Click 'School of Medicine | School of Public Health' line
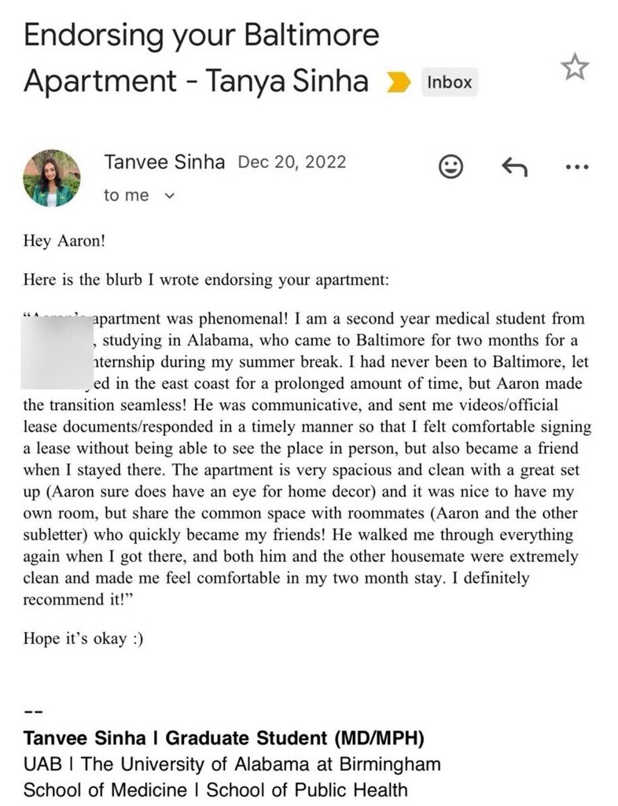 pos(215,789)
